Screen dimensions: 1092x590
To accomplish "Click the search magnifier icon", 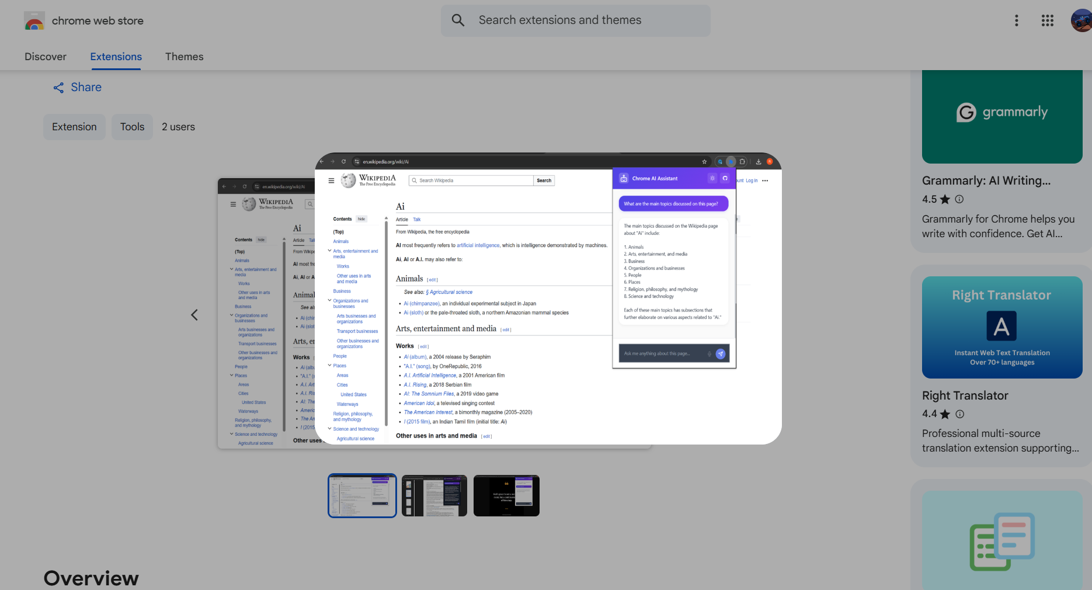I will click(x=458, y=20).
